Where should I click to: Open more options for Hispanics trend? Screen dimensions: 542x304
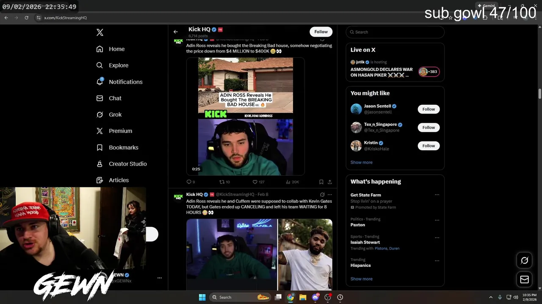(437, 261)
